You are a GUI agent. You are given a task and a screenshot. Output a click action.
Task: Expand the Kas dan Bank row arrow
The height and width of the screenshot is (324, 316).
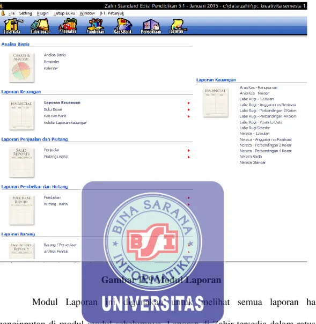click(189, 116)
